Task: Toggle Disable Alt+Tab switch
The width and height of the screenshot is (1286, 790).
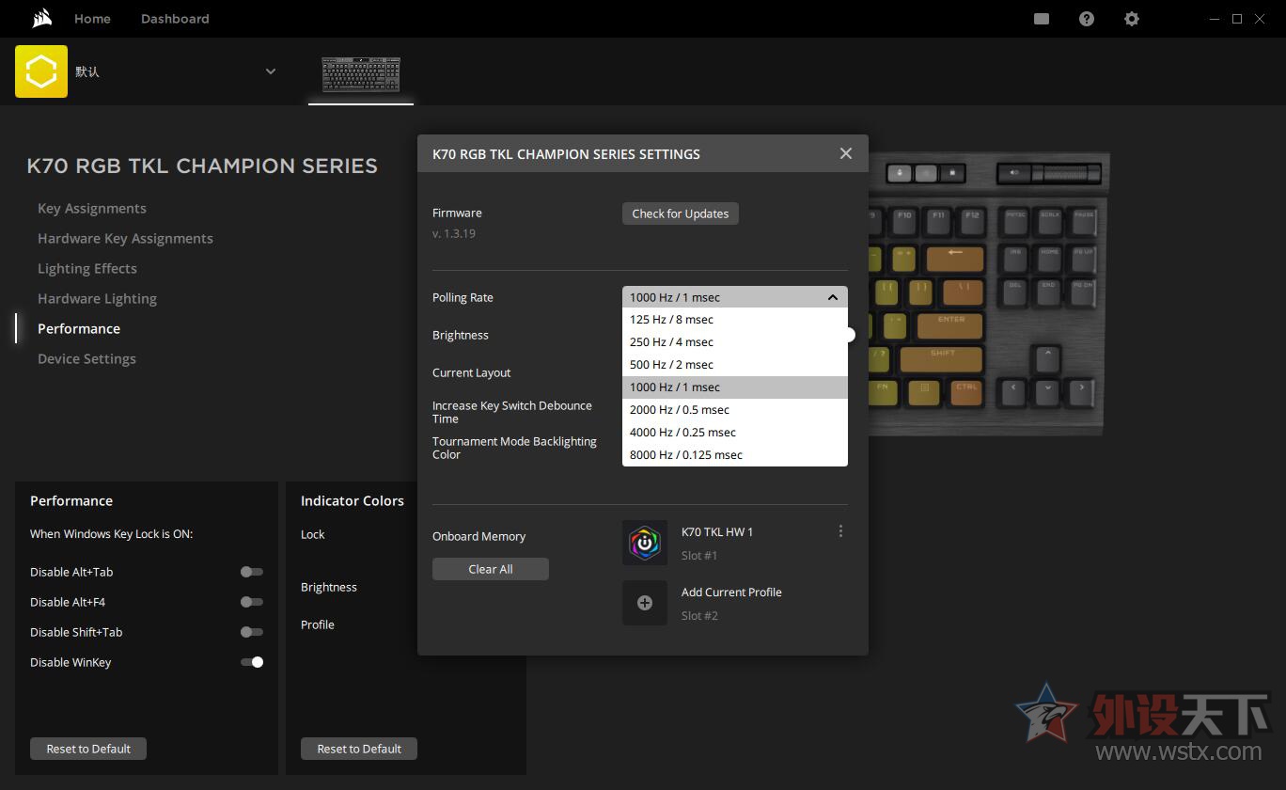Action: [251, 572]
